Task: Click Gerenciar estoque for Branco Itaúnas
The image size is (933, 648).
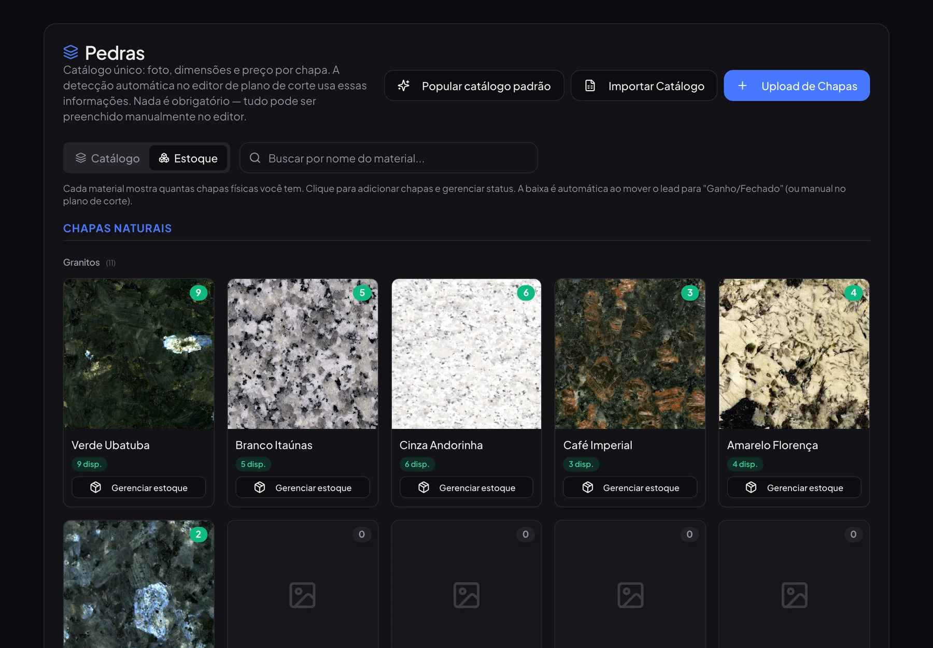Action: click(303, 487)
